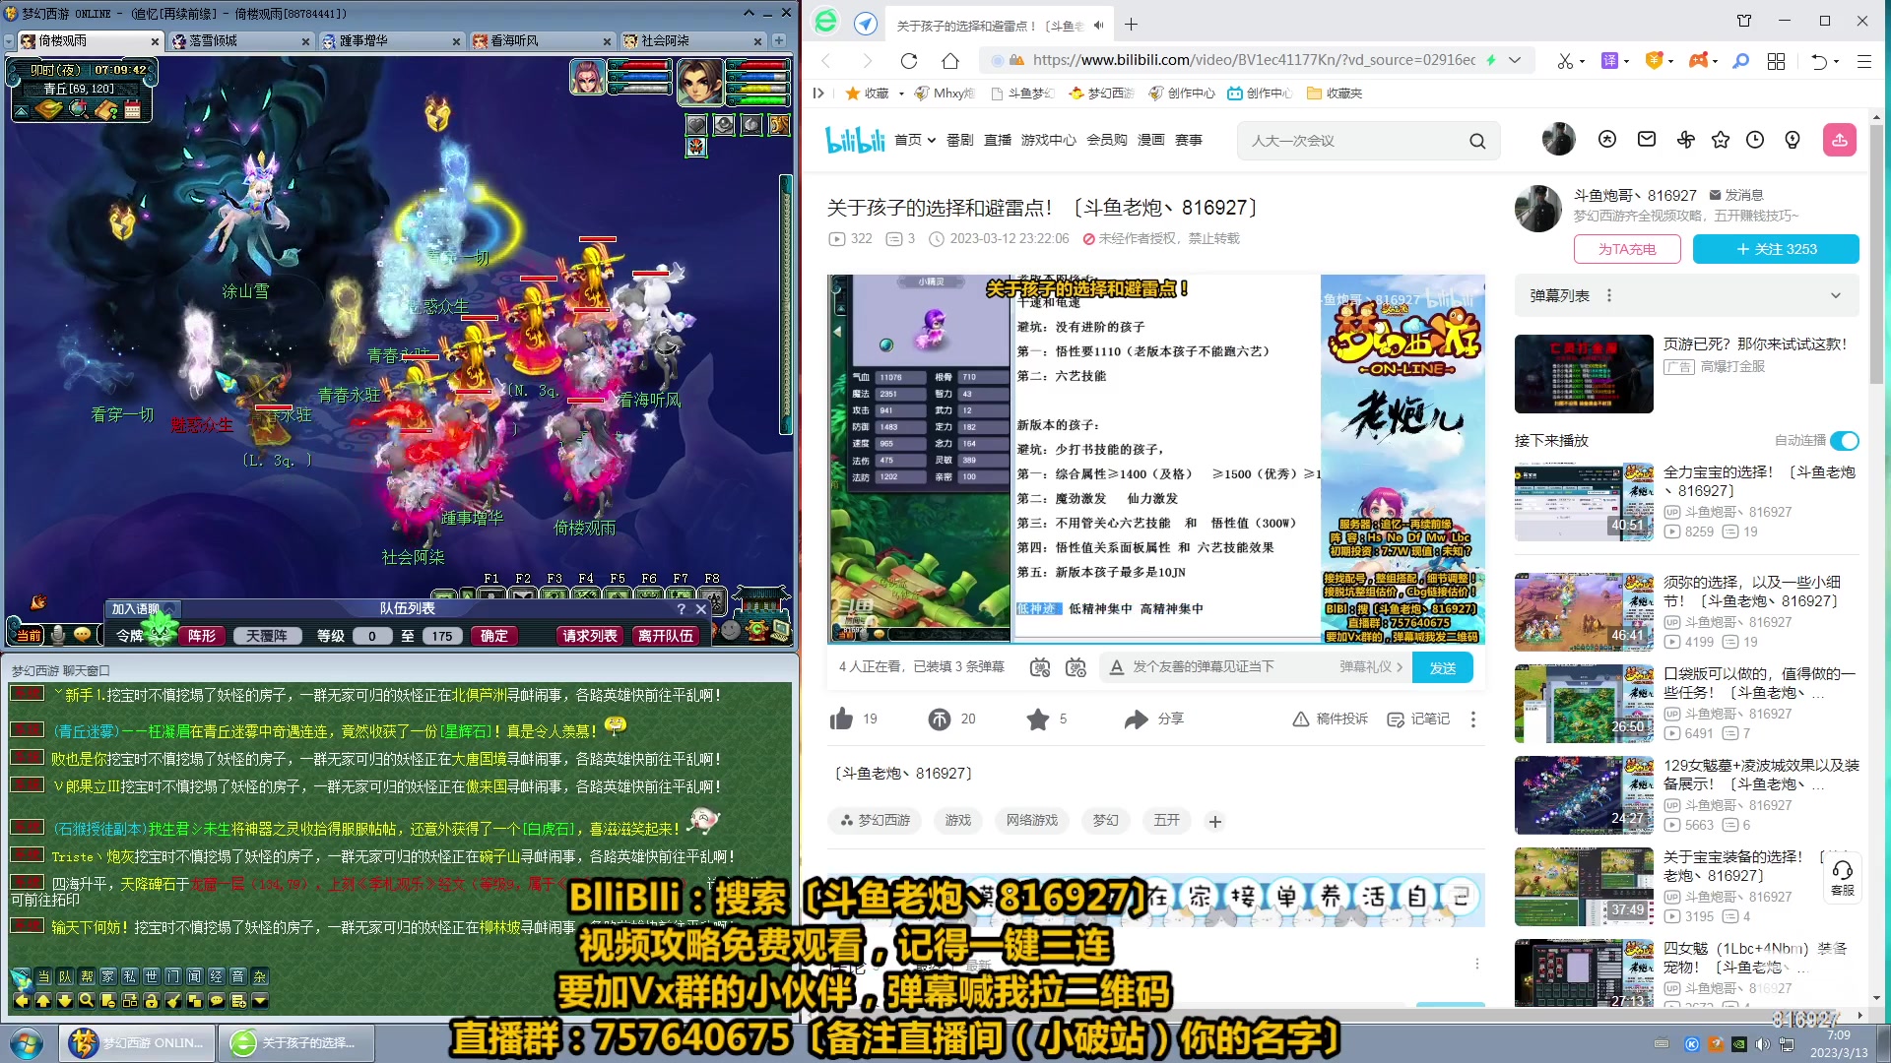This screenshot has height=1063, width=1891.
Task: Open a new browser tab
Action: (x=1132, y=25)
